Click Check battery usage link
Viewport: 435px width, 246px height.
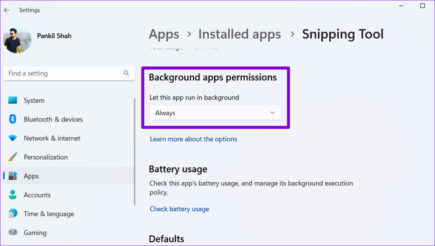coord(179,209)
